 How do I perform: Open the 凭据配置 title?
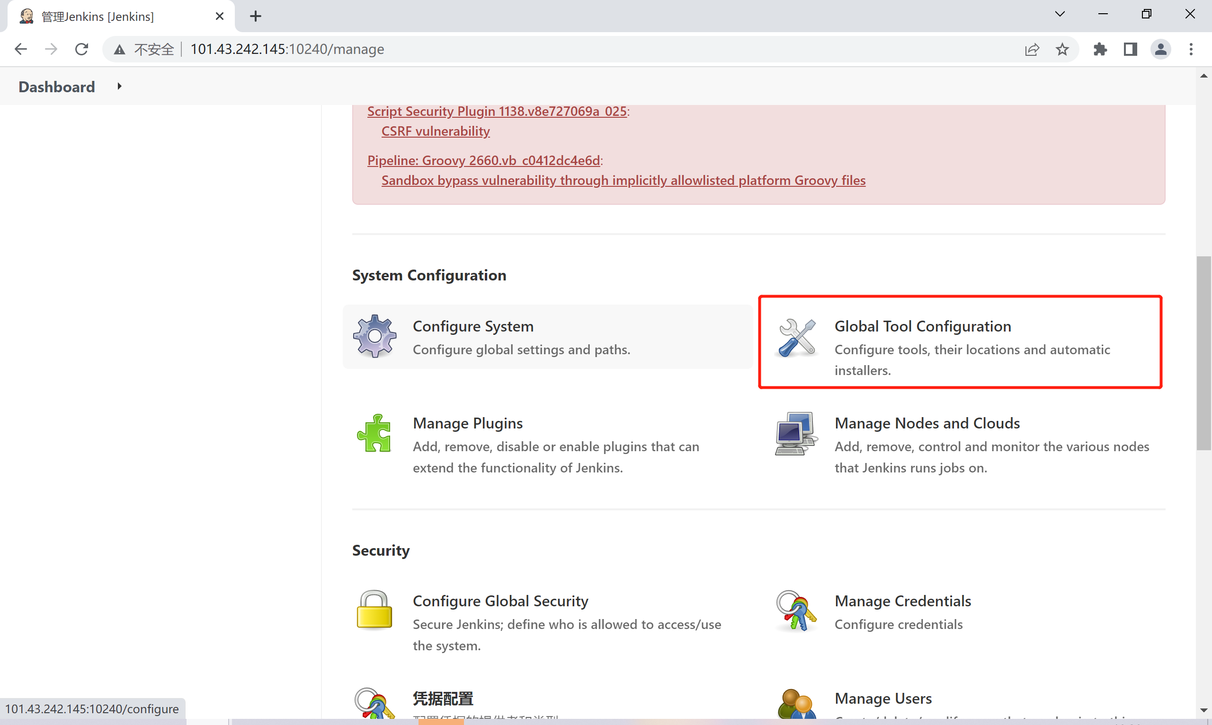click(x=443, y=699)
